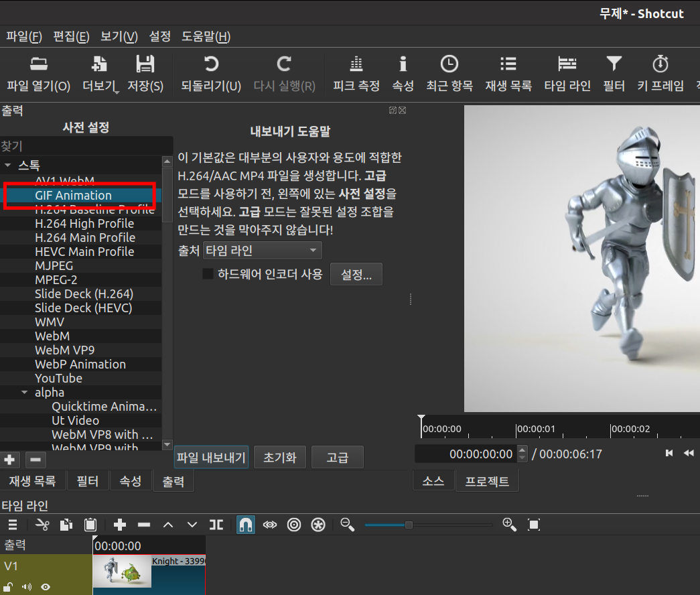Click 파일 내보내기 export button
The height and width of the screenshot is (595, 700).
pos(211,458)
